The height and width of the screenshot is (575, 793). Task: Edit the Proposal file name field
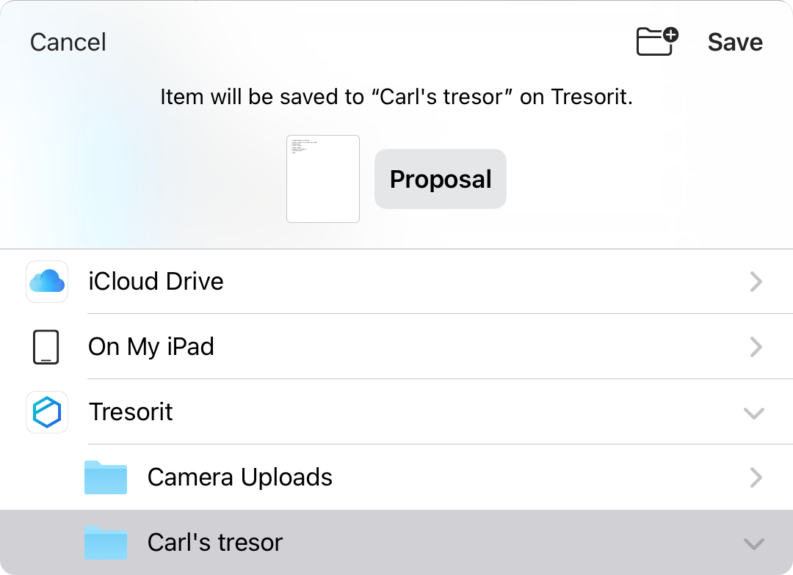441,179
